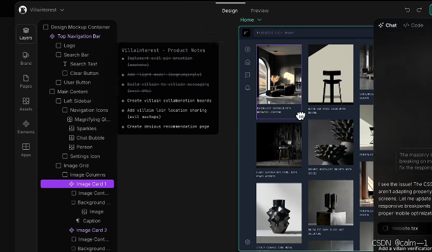Click the Caption paragraph icon

click(78, 221)
